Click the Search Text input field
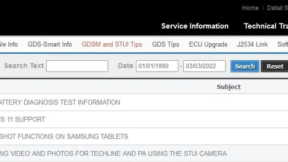Image resolution: width=288 pixels, height=162 pixels. [x=77, y=66]
